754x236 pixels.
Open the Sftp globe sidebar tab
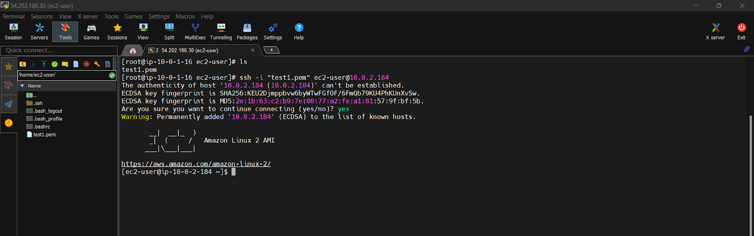pyautogui.click(x=8, y=123)
